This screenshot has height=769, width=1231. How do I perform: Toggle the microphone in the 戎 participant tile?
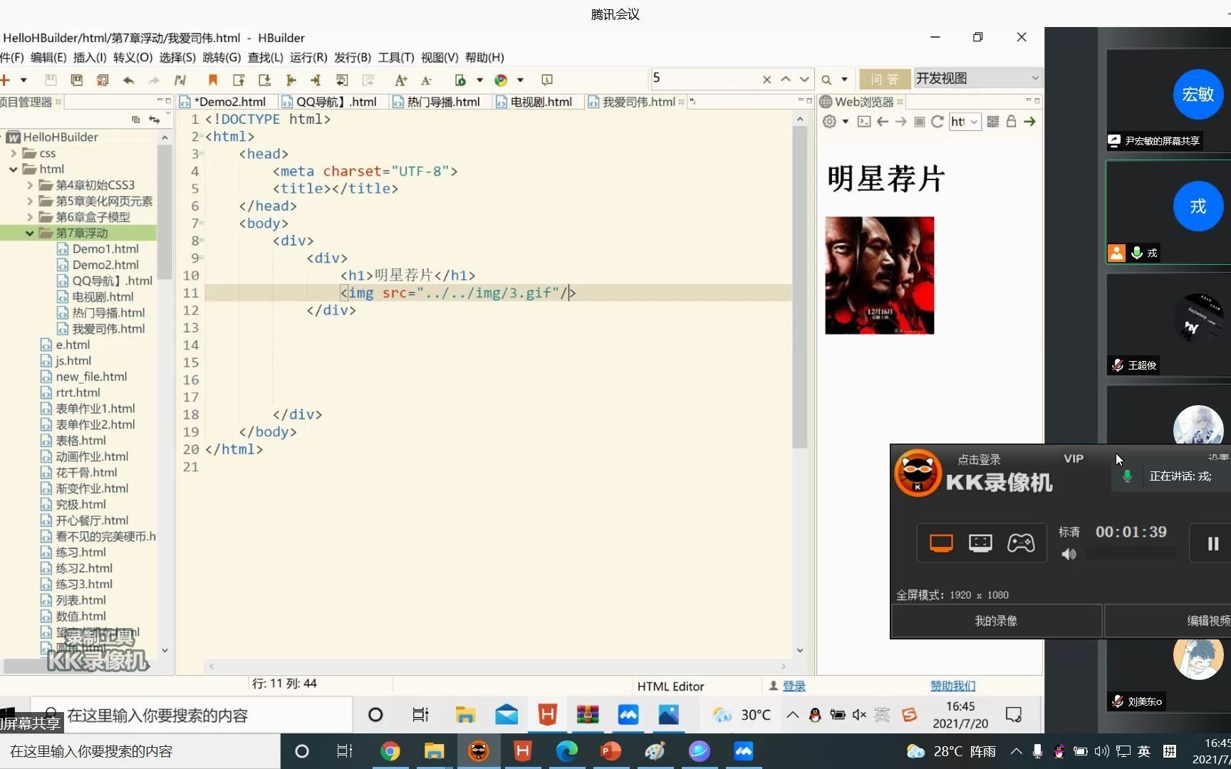pyautogui.click(x=1136, y=253)
